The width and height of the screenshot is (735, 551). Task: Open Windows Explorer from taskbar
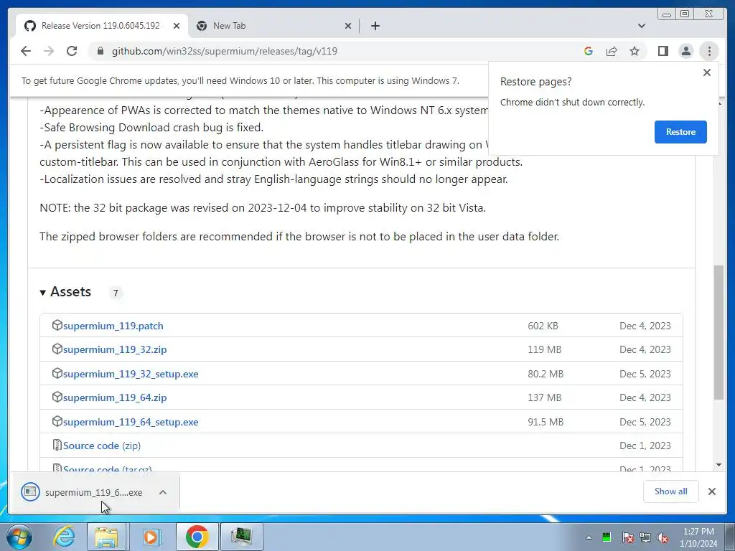pyautogui.click(x=106, y=537)
